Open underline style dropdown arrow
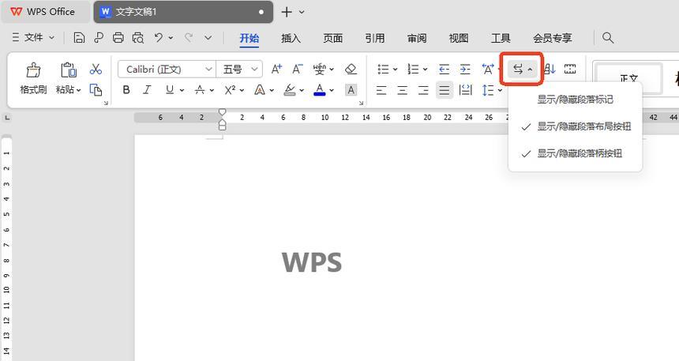The height and width of the screenshot is (361, 679). point(182,90)
